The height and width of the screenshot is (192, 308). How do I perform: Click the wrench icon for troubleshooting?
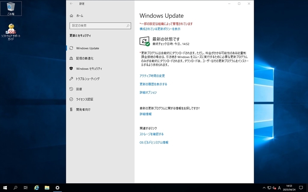[x=71, y=79]
